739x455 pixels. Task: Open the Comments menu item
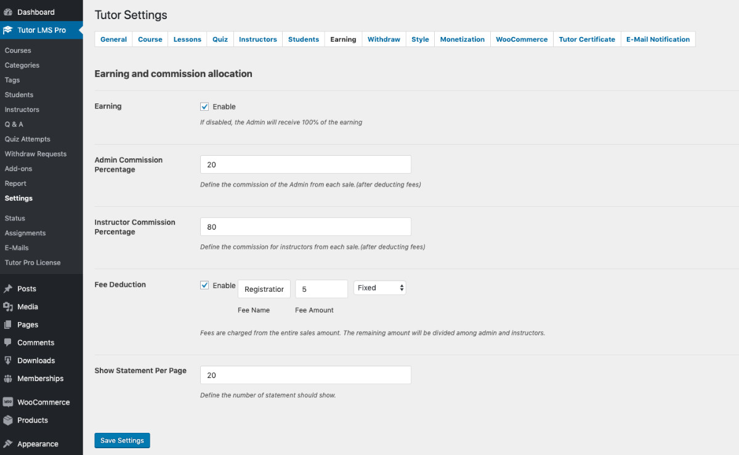(x=41, y=342)
